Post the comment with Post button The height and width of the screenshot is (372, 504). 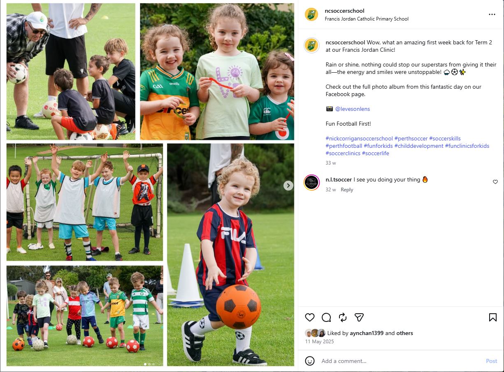click(492, 361)
